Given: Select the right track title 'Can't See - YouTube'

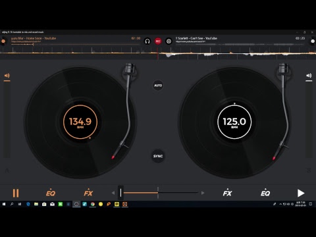Looking at the screenshot, I should pos(203,38).
